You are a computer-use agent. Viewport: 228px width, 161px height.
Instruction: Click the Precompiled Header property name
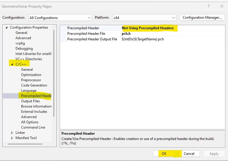(83, 28)
